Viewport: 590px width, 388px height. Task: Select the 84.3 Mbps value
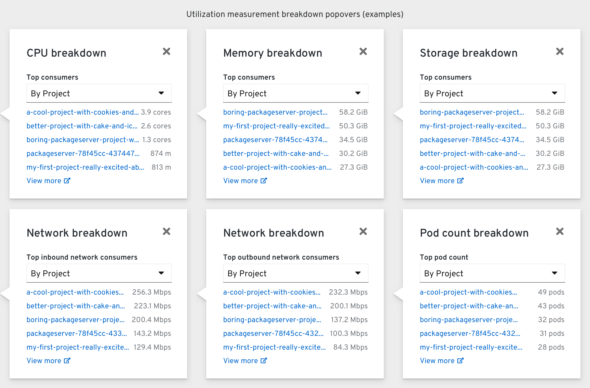pyautogui.click(x=351, y=347)
